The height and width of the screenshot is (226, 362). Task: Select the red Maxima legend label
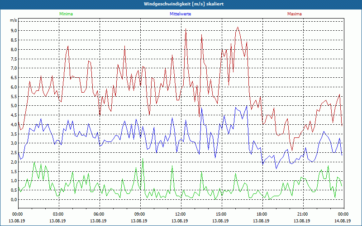(x=295, y=14)
